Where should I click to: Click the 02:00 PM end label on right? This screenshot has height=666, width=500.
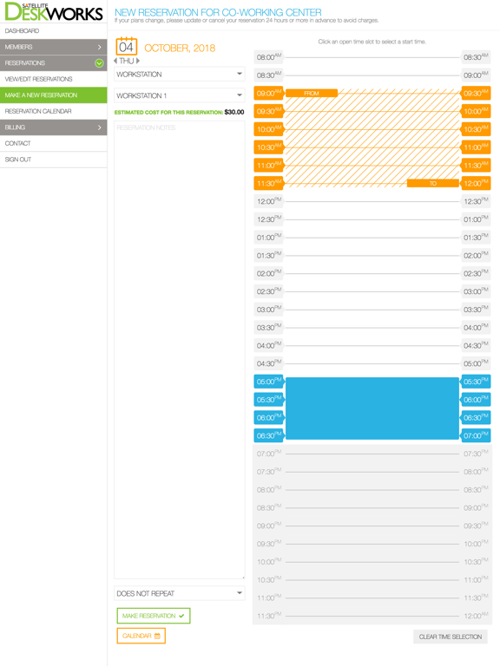pyautogui.click(x=476, y=255)
